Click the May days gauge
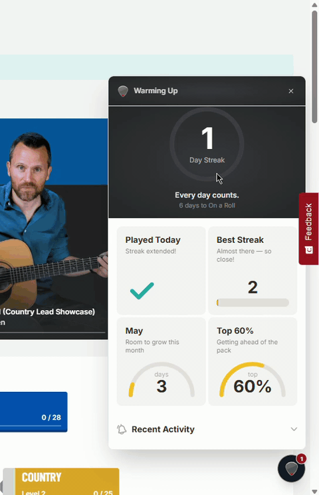Viewport: 319px width, 495px height. tap(161, 380)
